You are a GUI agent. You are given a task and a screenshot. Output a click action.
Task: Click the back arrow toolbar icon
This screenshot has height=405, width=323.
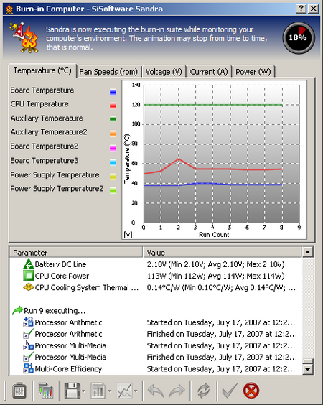(156, 390)
